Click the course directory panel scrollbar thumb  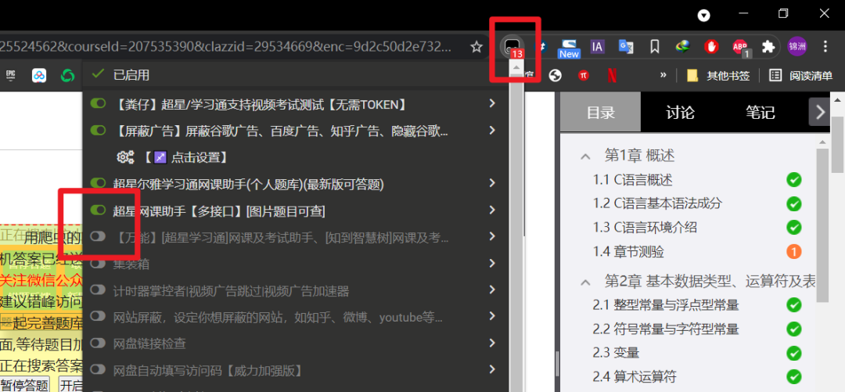pos(822,225)
